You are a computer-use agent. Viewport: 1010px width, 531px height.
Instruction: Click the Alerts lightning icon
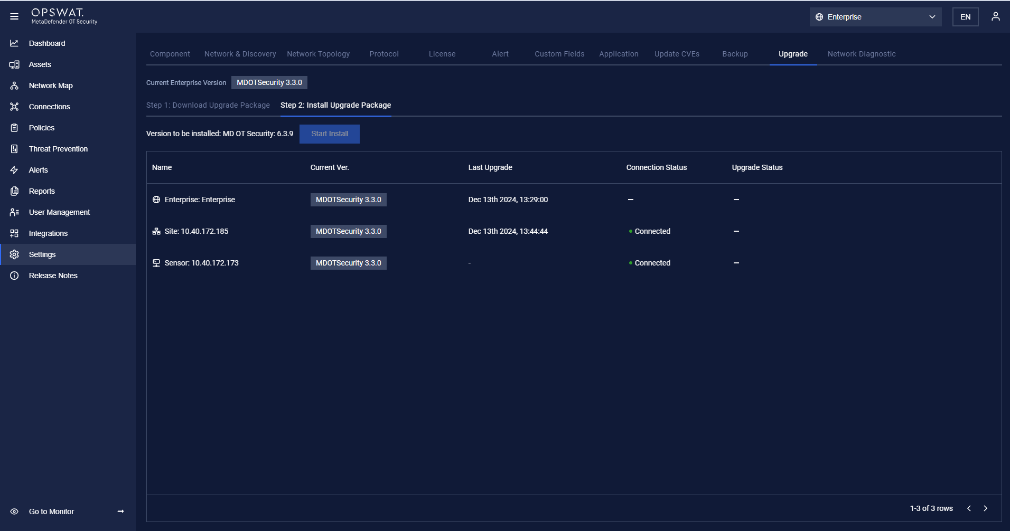pos(14,170)
